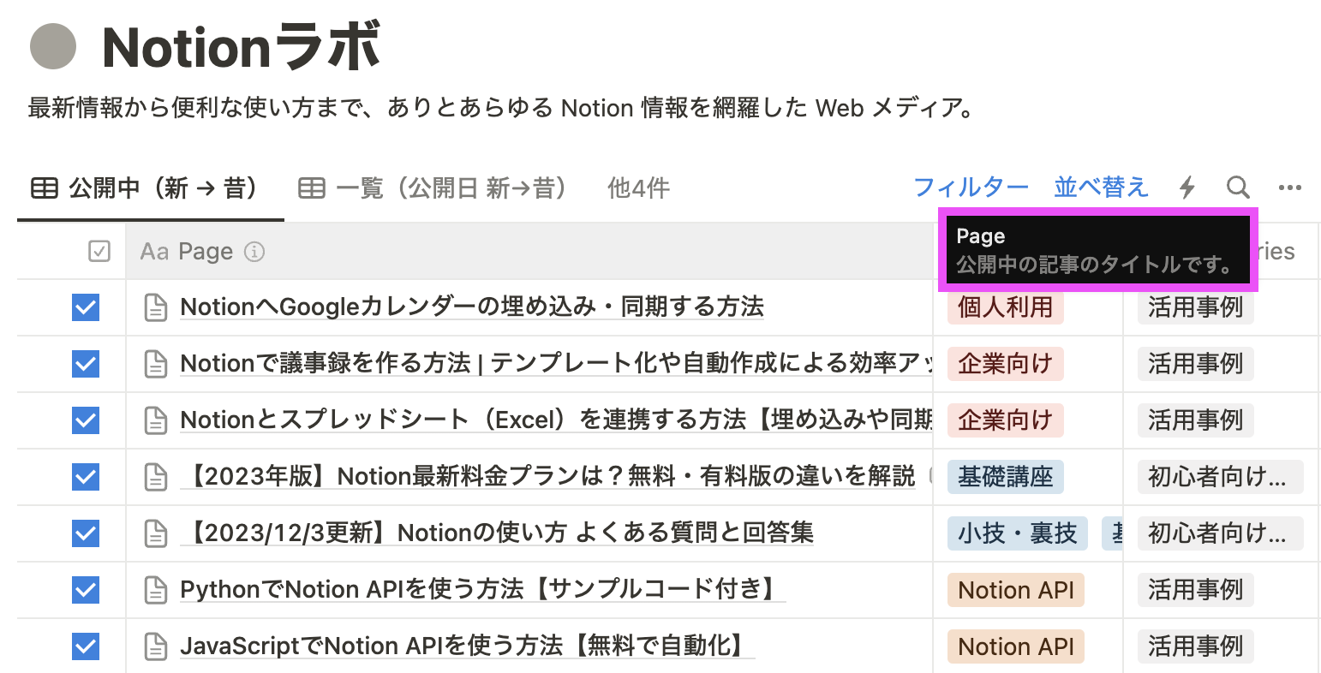This screenshot has width=1321, height=673.
Task: Click the lightning bolt automation icon
Action: pos(1187,188)
